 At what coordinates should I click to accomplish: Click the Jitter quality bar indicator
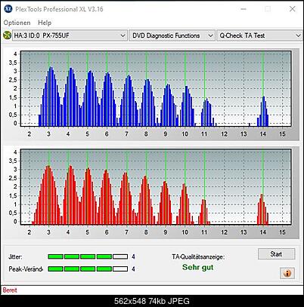point(88,256)
